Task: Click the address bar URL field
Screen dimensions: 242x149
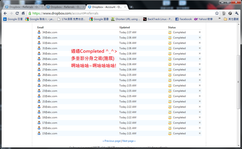Action: (x=123, y=13)
